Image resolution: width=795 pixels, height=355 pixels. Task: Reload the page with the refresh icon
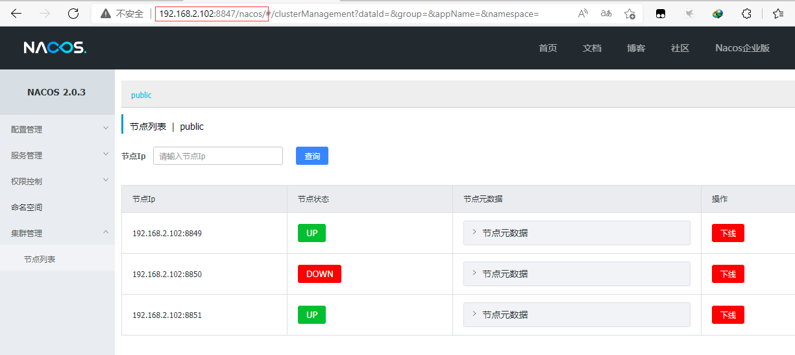(x=73, y=14)
